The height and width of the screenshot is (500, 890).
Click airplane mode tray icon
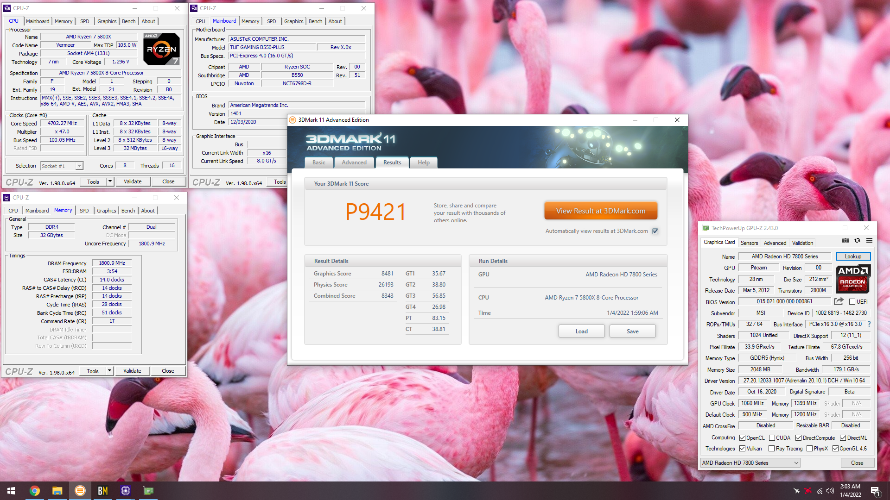click(x=796, y=491)
